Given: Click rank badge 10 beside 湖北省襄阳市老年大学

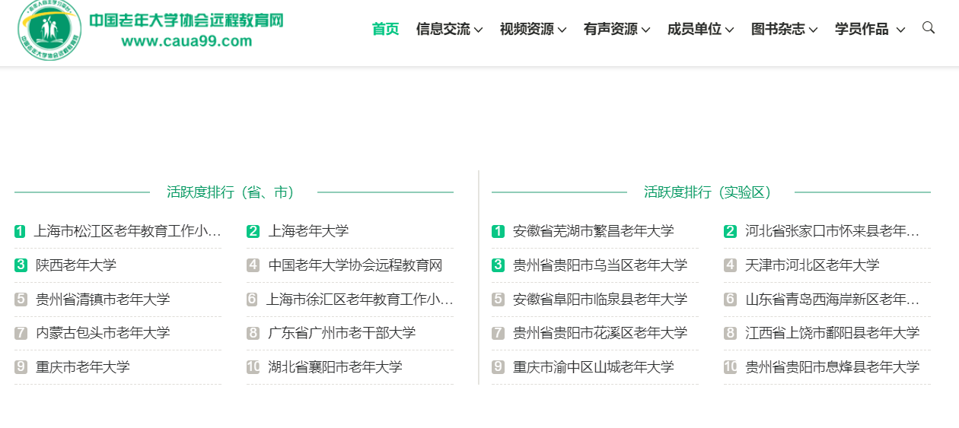Looking at the screenshot, I should pos(253,367).
